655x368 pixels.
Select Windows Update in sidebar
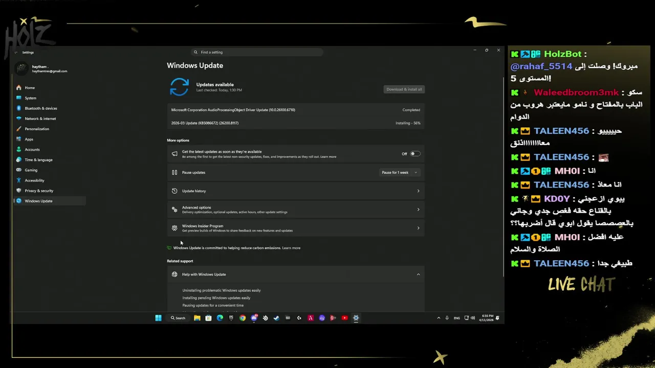50,201
